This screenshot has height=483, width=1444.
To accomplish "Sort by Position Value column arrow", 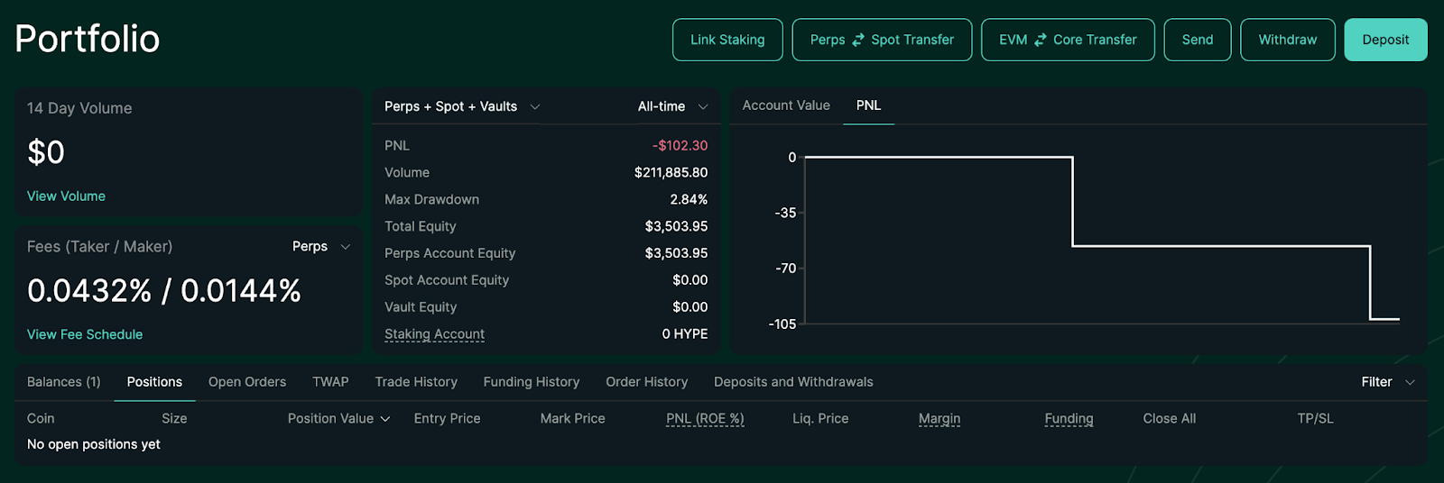I will [x=385, y=419].
